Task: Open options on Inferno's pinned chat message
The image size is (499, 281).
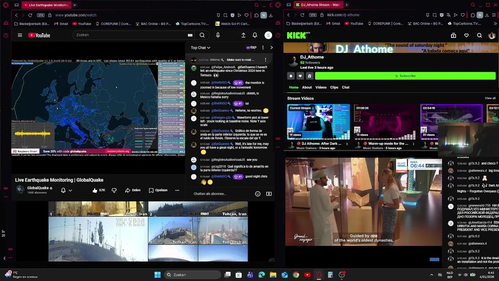Action: click(x=265, y=60)
